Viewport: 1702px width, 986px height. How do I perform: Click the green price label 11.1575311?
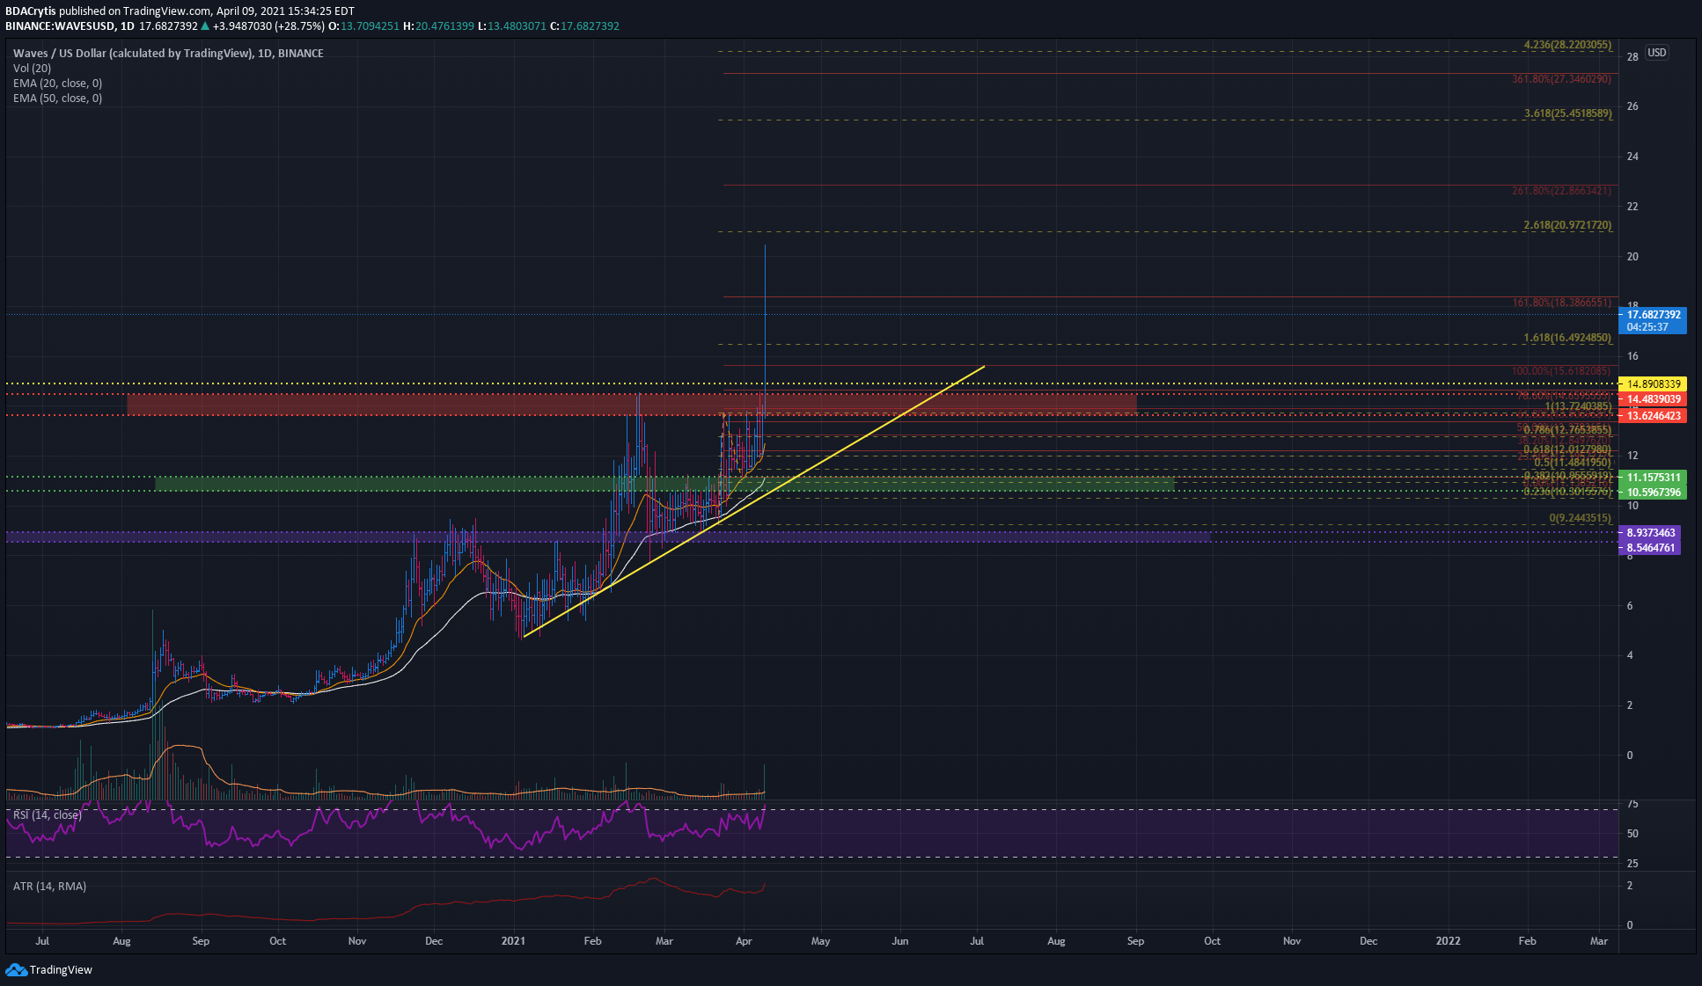click(1653, 477)
